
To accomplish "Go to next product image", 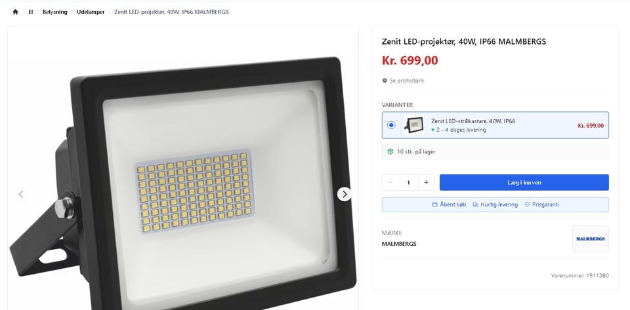I will click(x=344, y=194).
